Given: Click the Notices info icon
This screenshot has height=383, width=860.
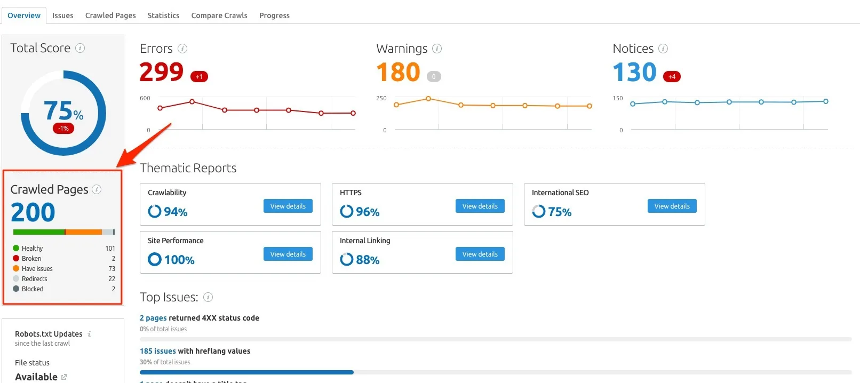Looking at the screenshot, I should (663, 49).
